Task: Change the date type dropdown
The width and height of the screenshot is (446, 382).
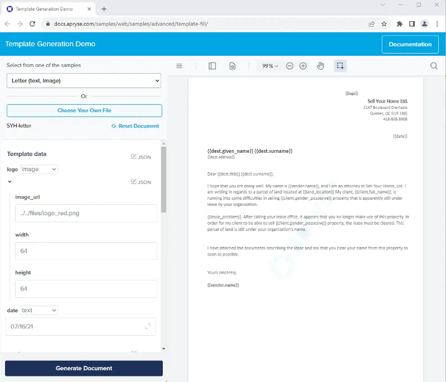Action: [38, 310]
